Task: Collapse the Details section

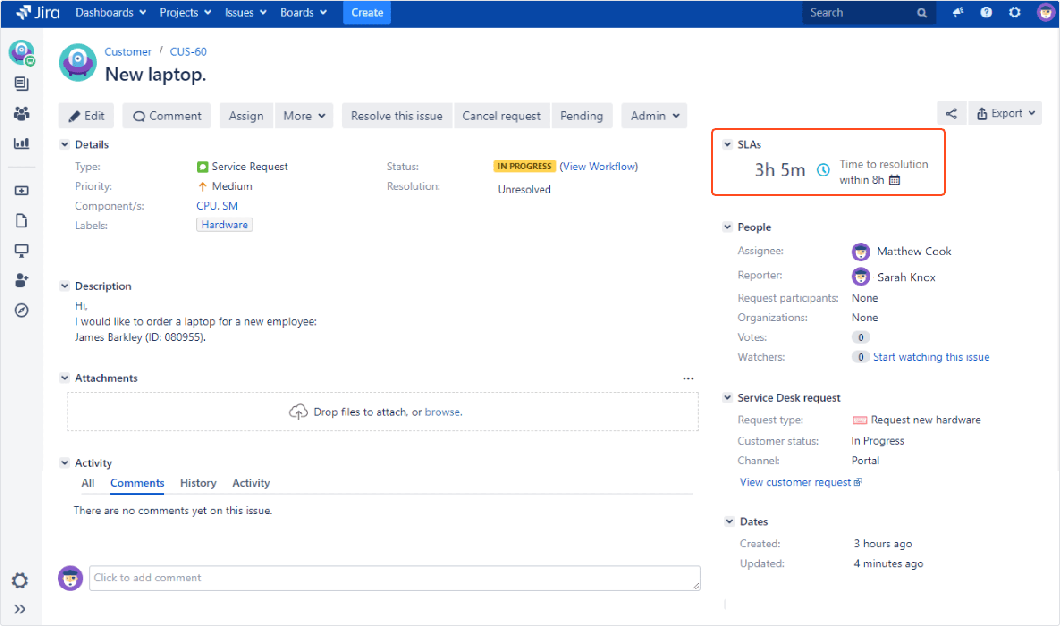Action: [x=65, y=144]
